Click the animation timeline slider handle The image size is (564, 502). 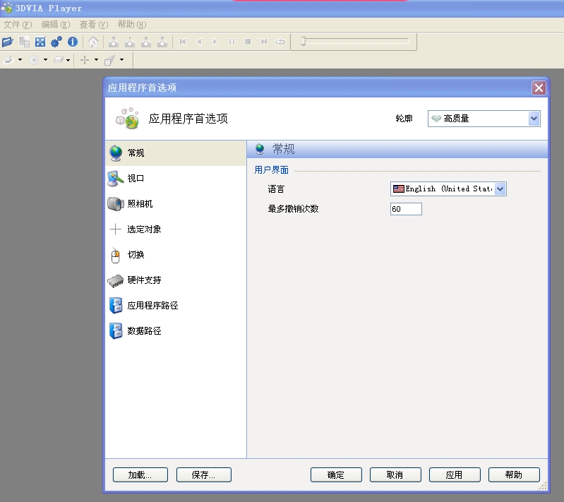pyautogui.click(x=304, y=41)
